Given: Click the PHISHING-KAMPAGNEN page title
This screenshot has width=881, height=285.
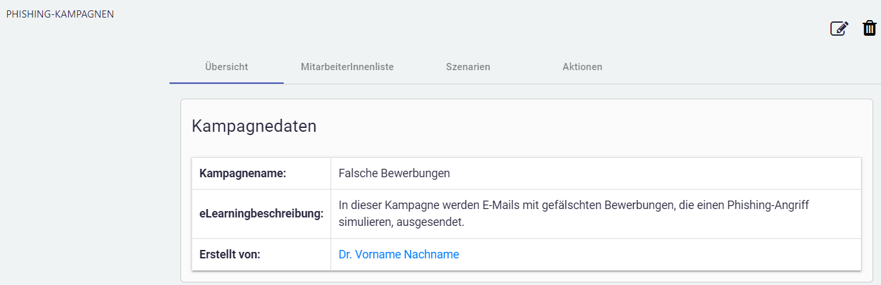Looking at the screenshot, I should tap(60, 14).
